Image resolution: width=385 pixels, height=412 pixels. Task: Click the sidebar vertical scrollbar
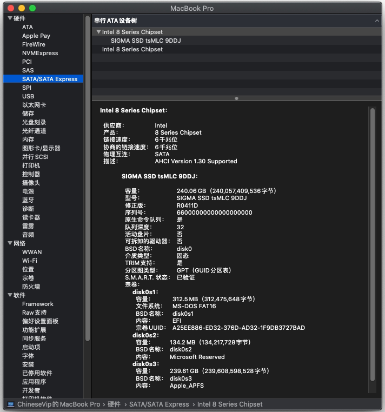(x=88, y=178)
